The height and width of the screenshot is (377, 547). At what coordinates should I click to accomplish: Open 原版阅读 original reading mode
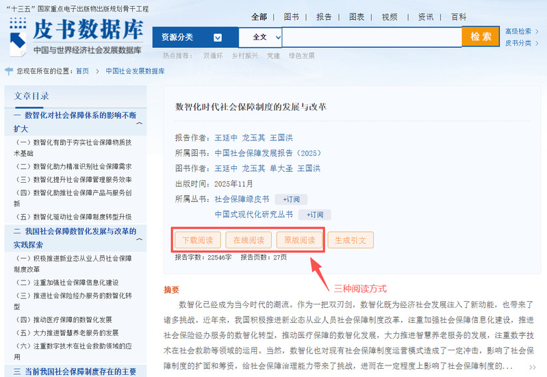coord(299,240)
